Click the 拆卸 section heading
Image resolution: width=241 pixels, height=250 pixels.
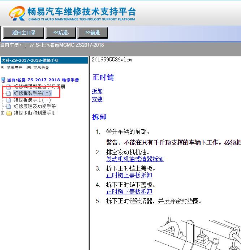pos(99,117)
